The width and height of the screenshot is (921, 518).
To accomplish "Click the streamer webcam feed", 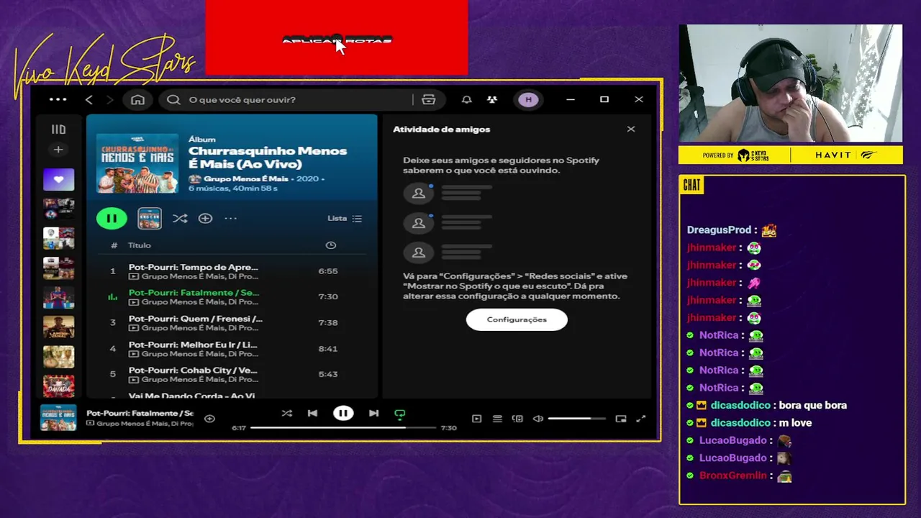I will (x=791, y=83).
